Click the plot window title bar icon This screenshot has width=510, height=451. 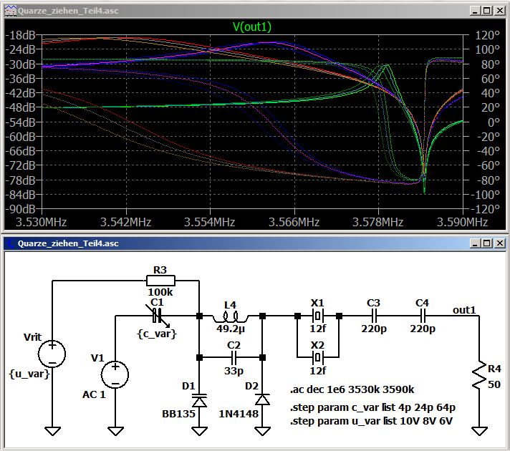(x=11, y=11)
